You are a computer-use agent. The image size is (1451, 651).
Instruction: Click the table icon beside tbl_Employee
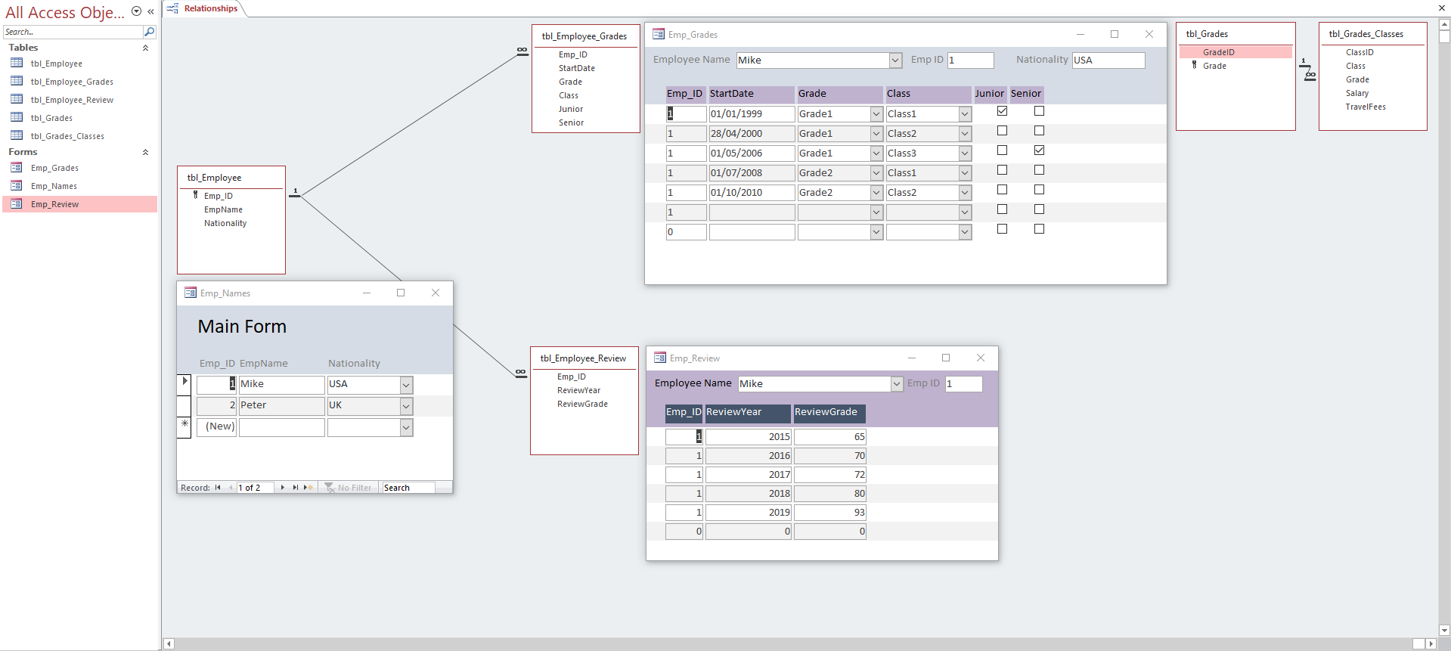point(17,63)
